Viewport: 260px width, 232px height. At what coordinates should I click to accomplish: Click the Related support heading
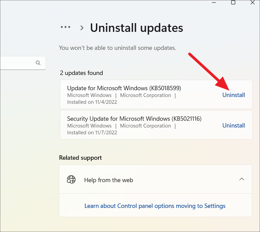[x=80, y=158]
